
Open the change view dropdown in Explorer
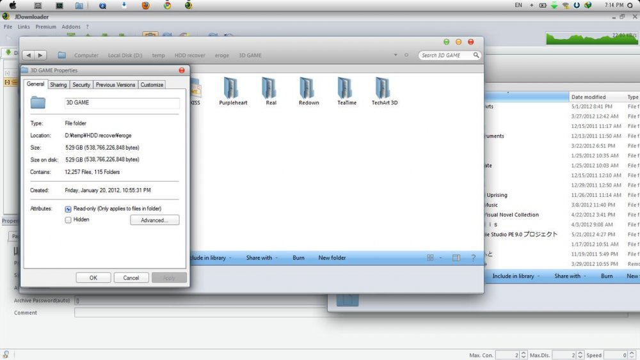pyautogui.click(x=440, y=258)
